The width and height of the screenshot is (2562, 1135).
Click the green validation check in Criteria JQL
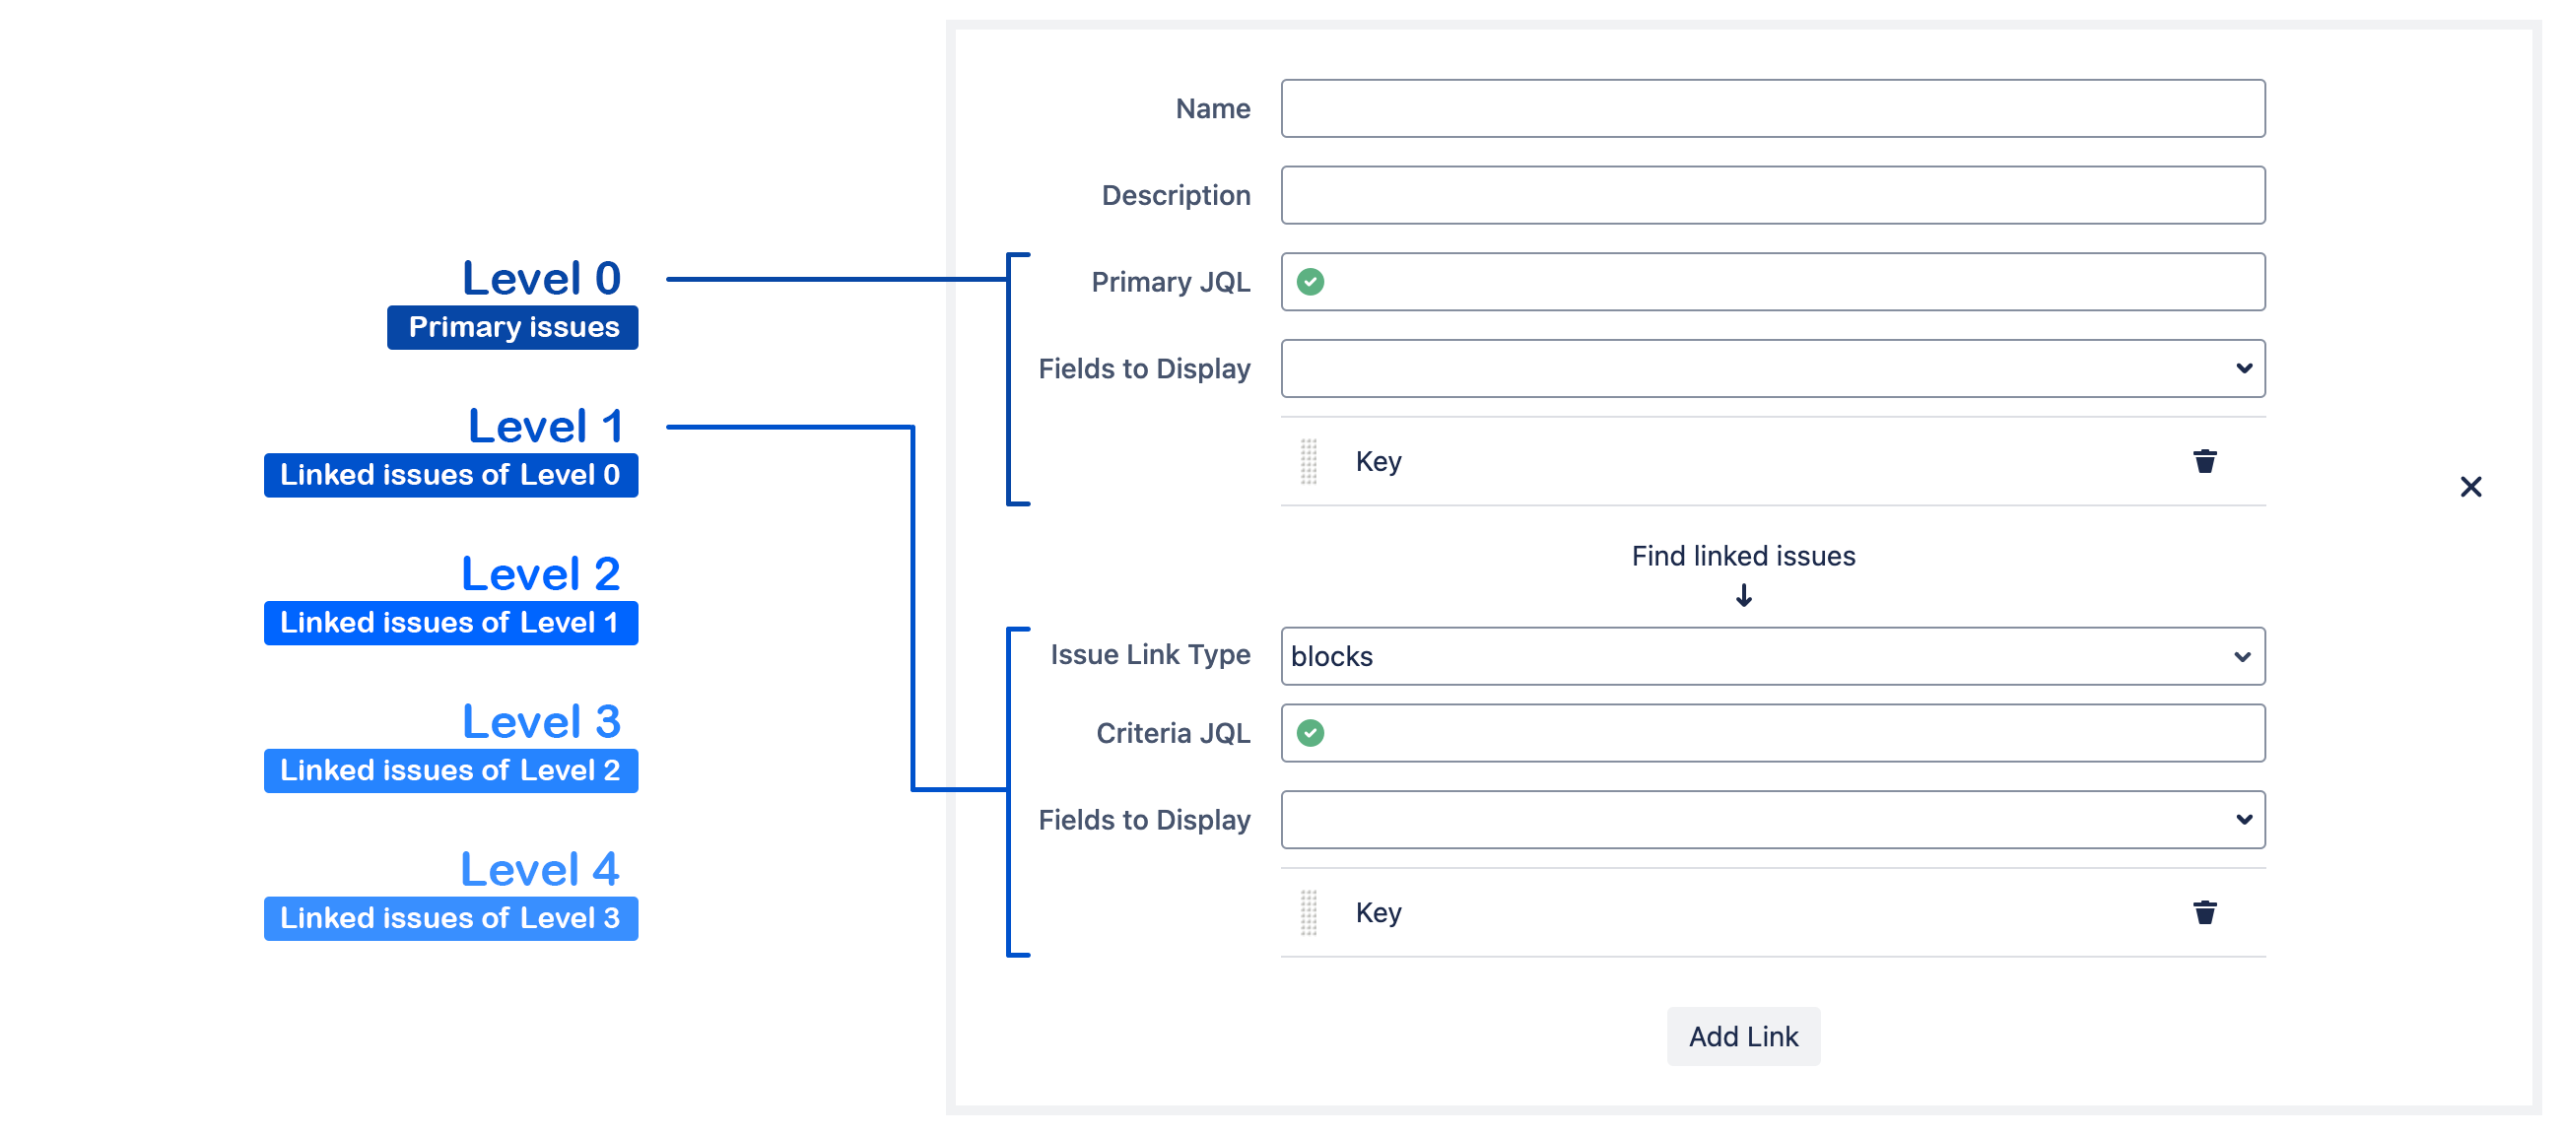(x=1311, y=733)
